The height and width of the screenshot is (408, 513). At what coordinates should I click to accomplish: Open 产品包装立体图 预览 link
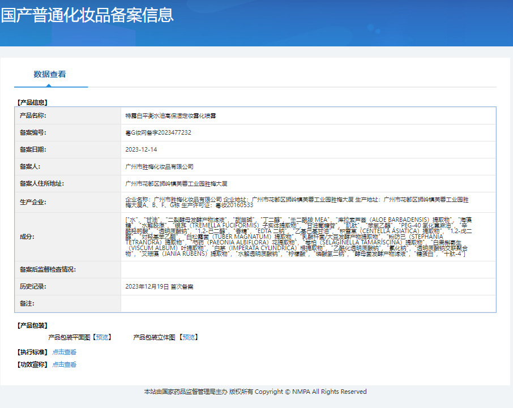[x=189, y=337]
